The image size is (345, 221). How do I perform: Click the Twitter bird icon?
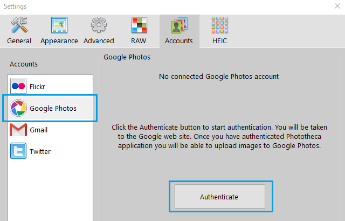[x=18, y=151]
